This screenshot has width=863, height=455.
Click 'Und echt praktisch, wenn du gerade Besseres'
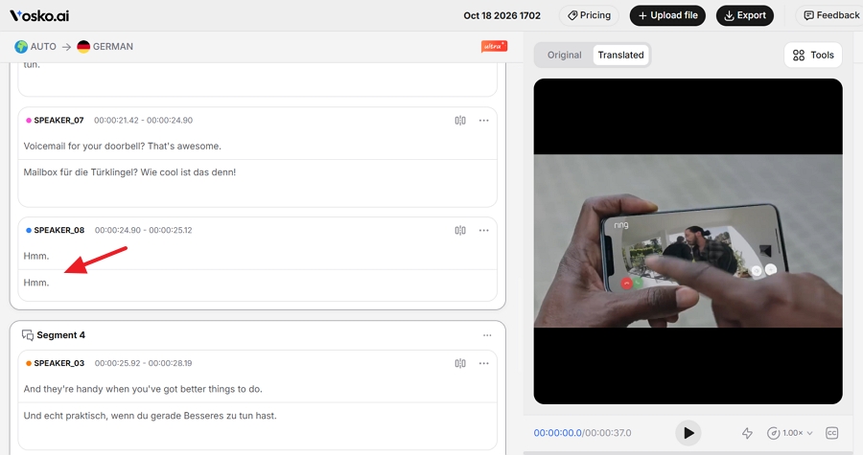(122, 416)
